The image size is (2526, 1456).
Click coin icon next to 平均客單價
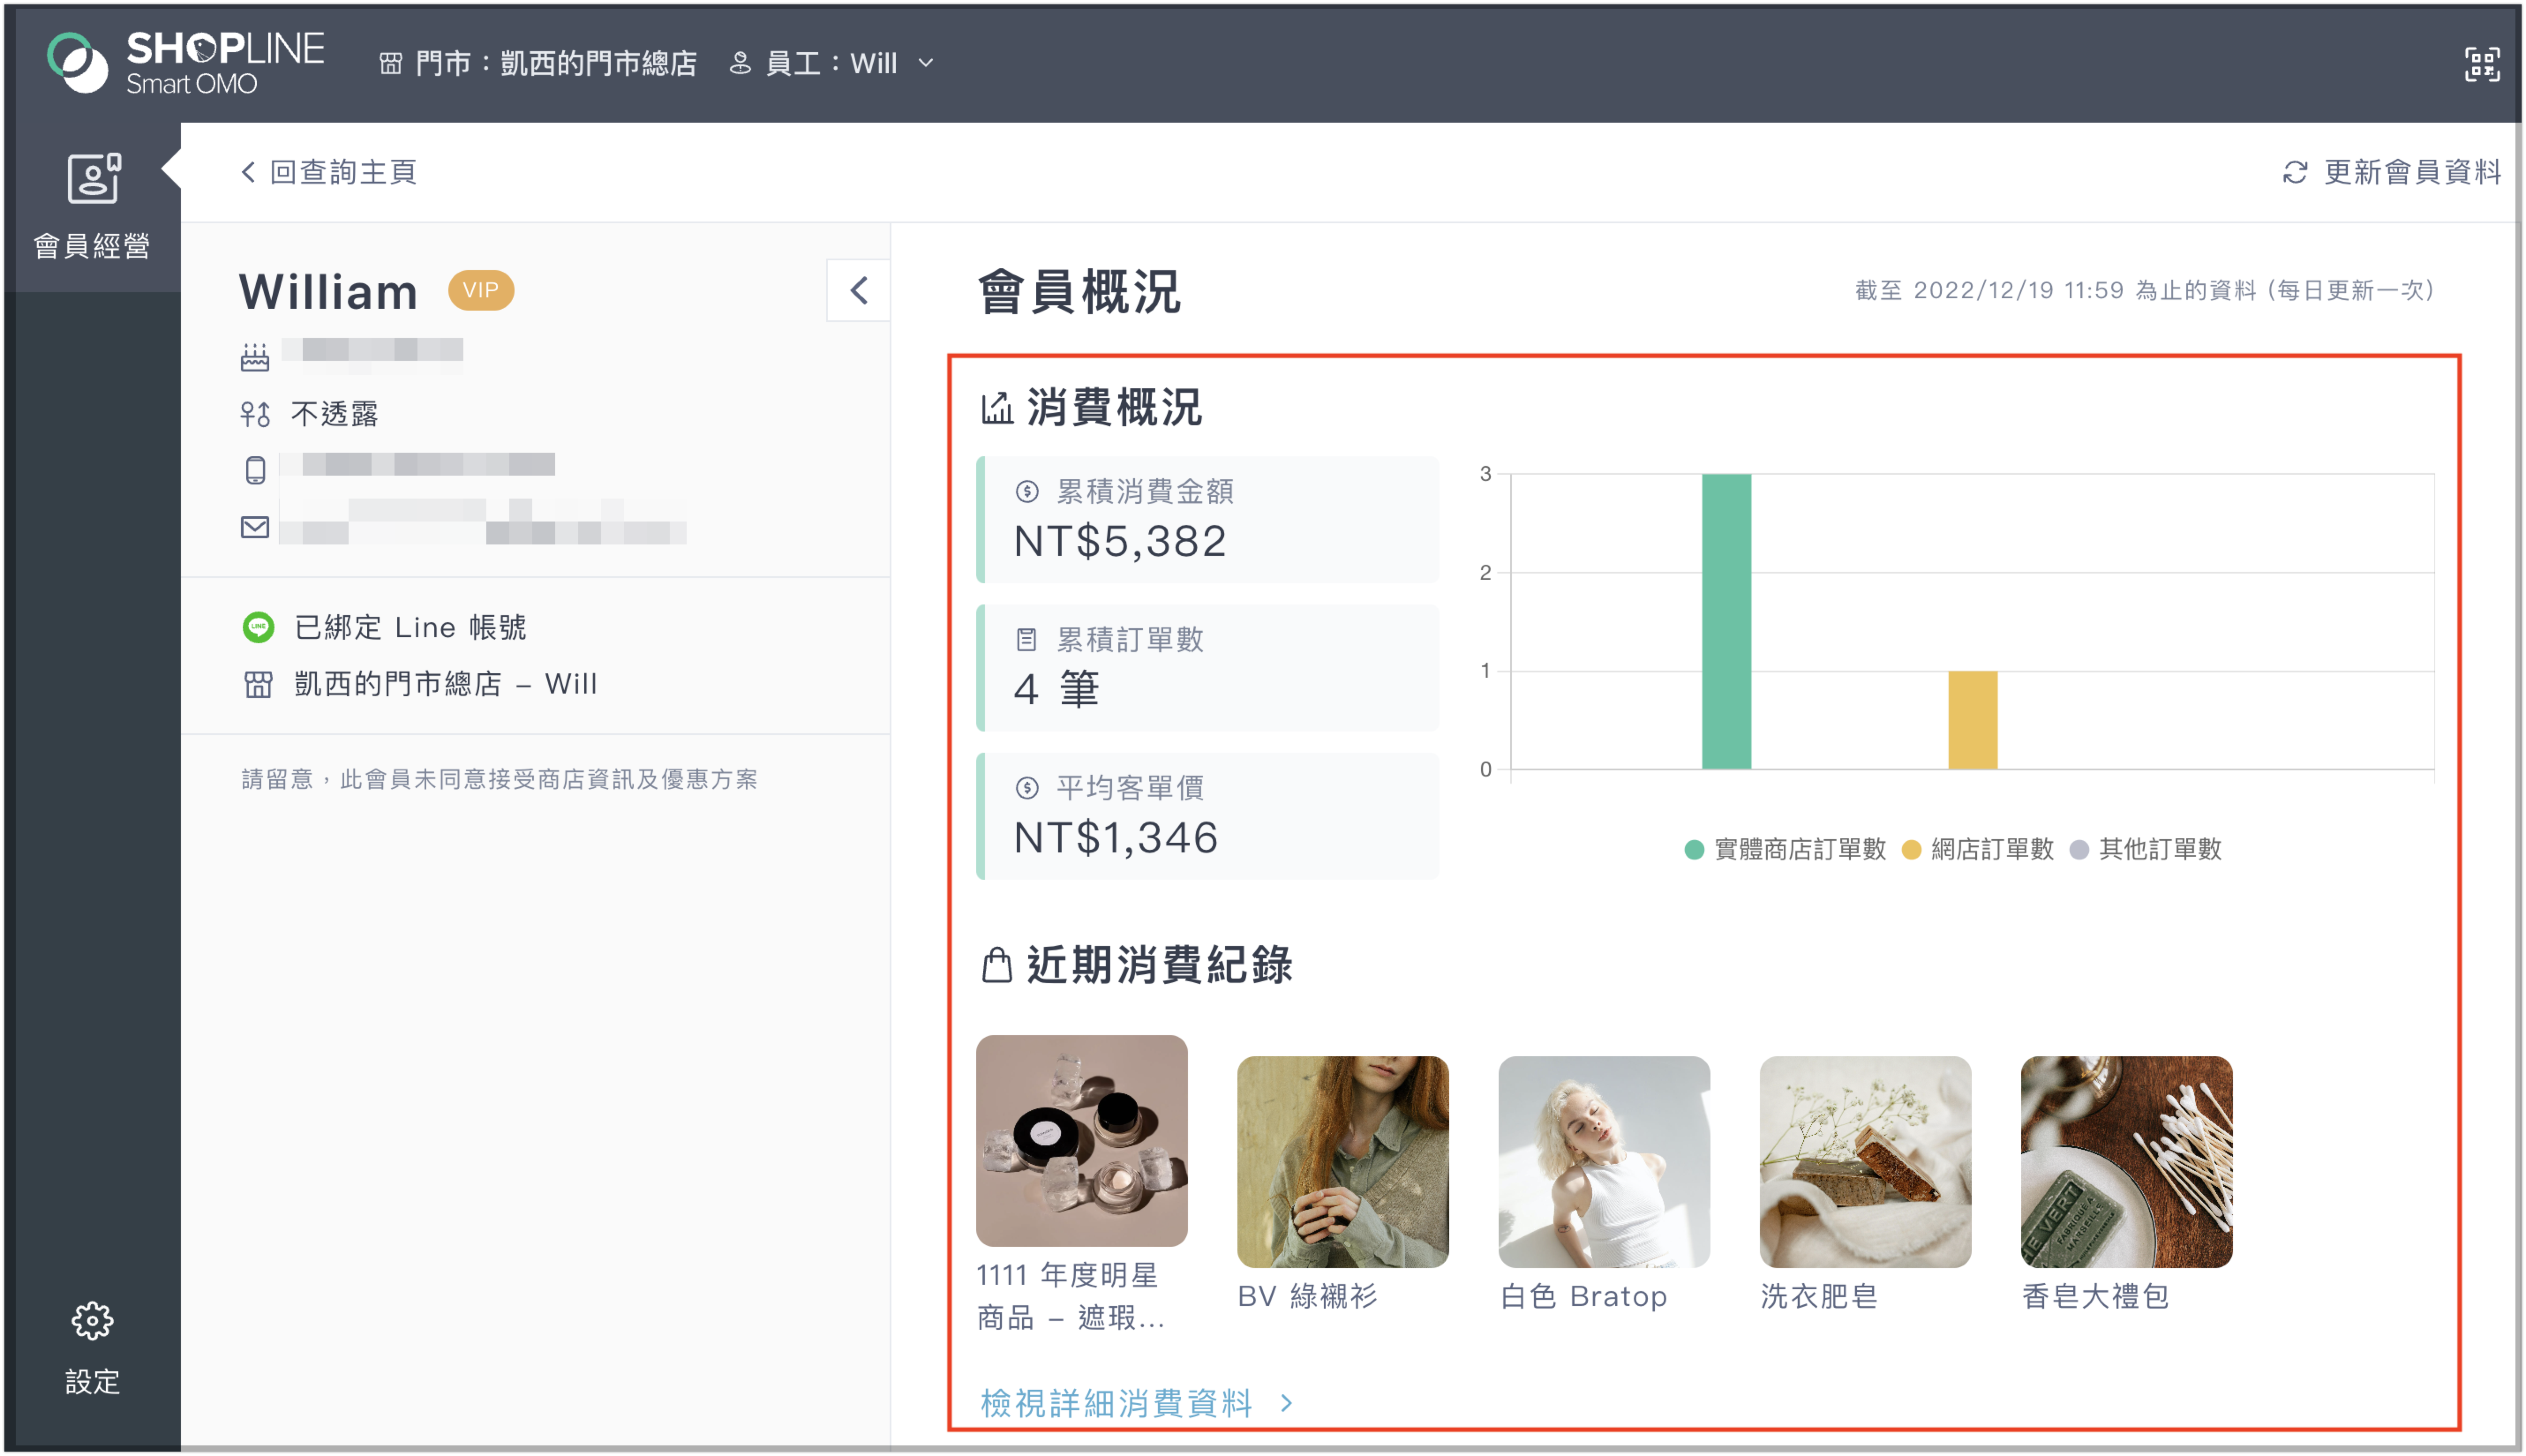pyautogui.click(x=1026, y=788)
